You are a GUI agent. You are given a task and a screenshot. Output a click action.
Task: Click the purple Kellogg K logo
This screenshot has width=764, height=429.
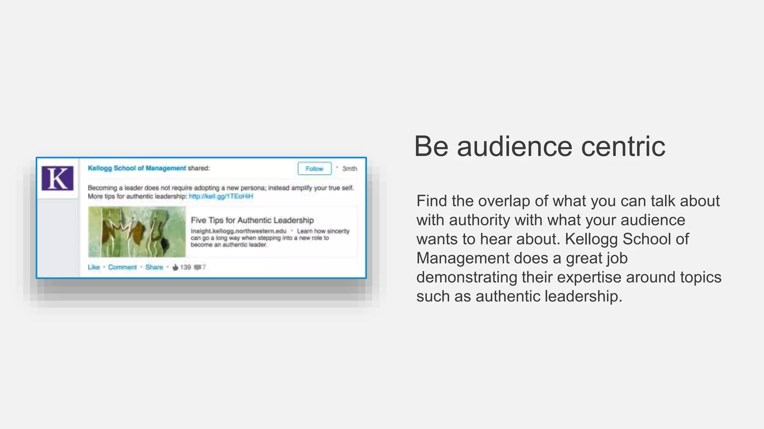(57, 178)
